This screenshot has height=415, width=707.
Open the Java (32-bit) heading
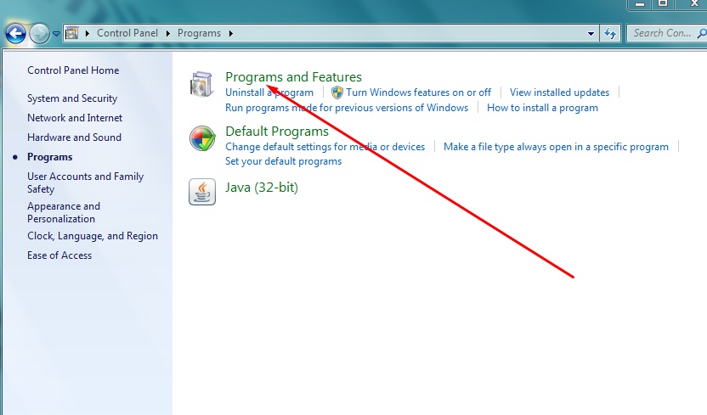pos(262,188)
